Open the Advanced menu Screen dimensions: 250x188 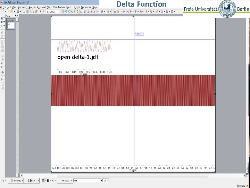point(41,7)
